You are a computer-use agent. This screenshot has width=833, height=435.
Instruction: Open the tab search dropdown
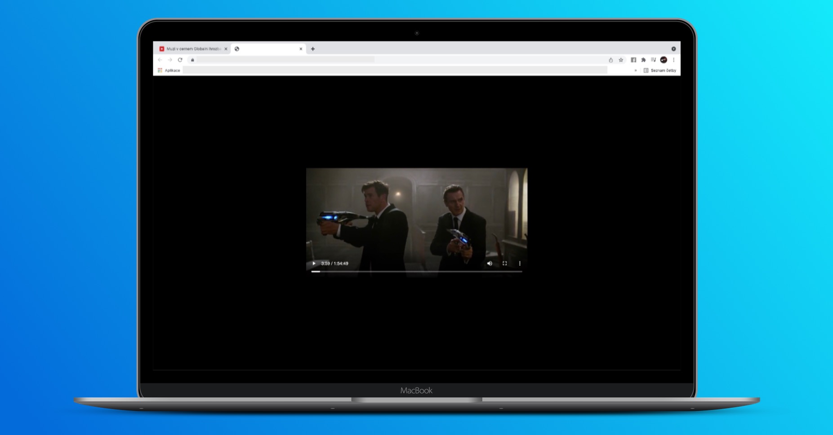point(673,49)
